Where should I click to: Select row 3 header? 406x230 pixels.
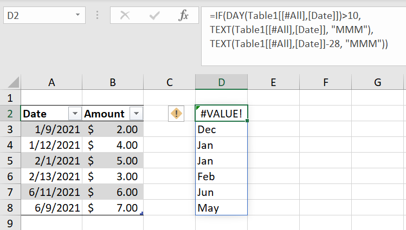(x=10, y=129)
